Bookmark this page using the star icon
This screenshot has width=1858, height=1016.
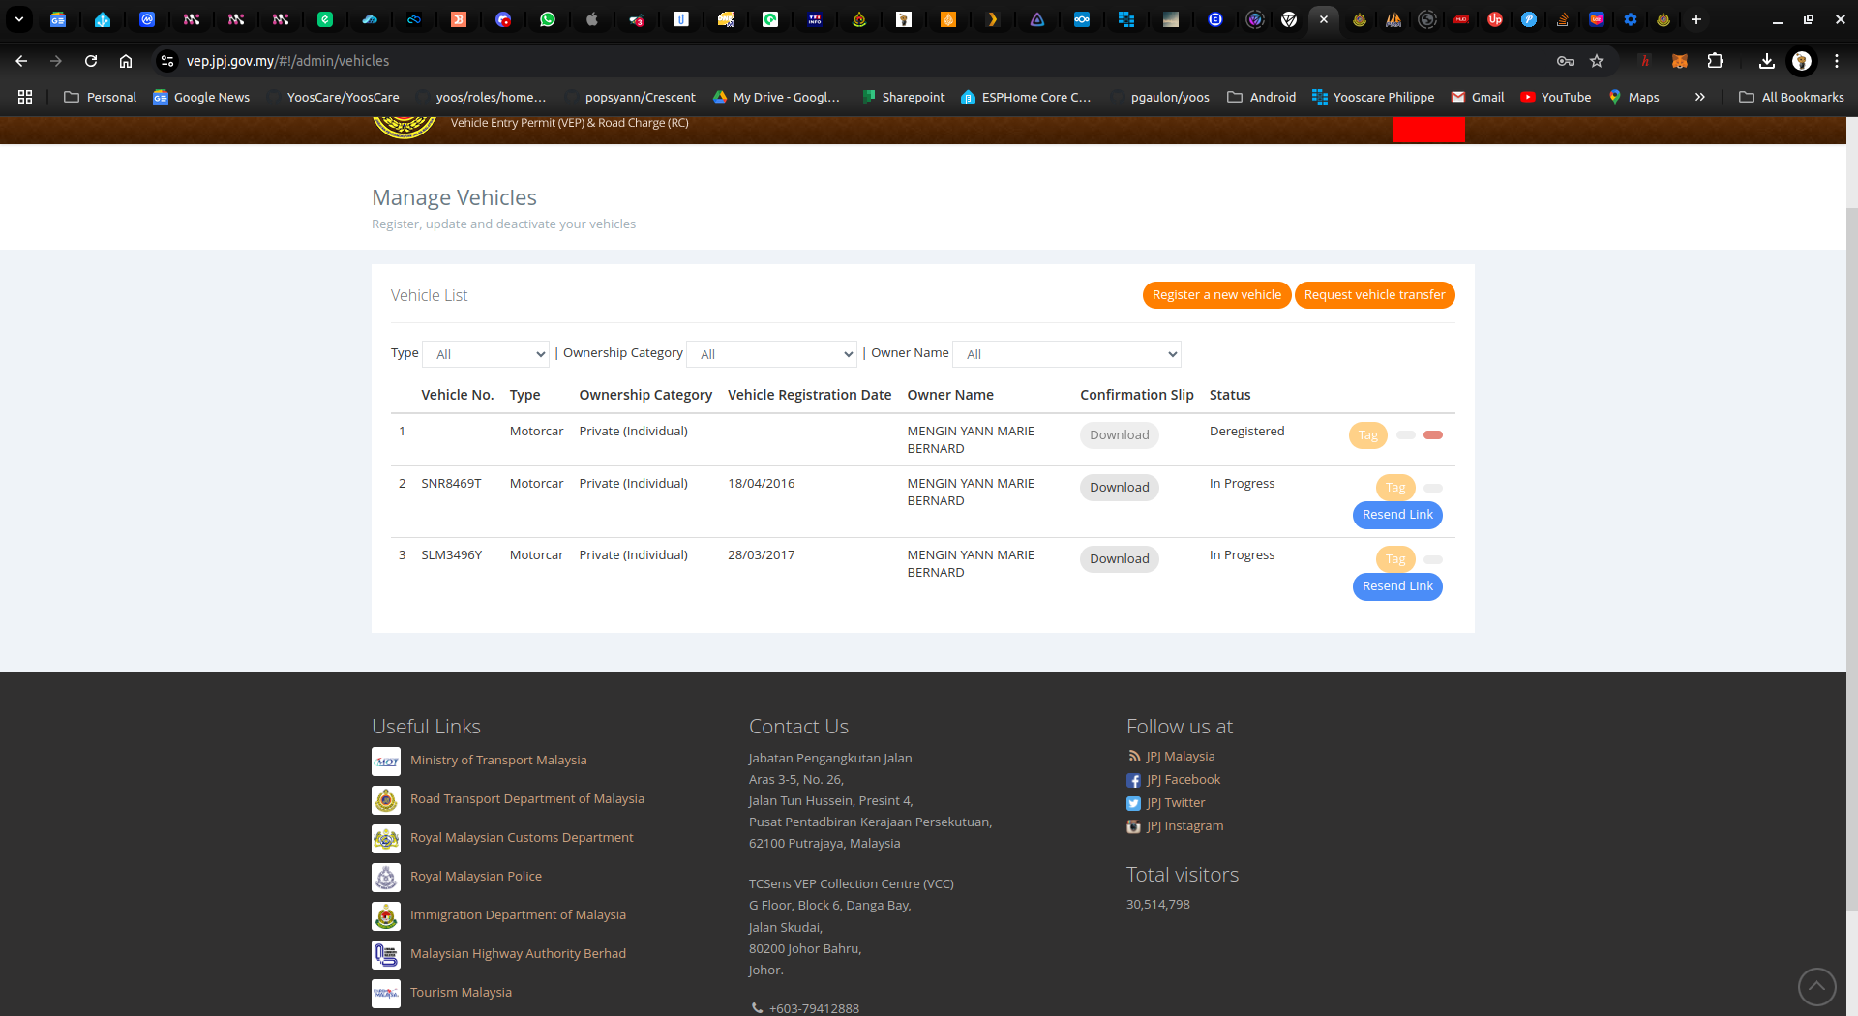pyautogui.click(x=1597, y=61)
